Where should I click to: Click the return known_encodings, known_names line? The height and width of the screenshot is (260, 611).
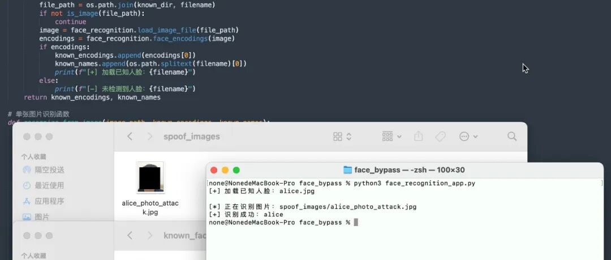pyautogui.click(x=92, y=97)
